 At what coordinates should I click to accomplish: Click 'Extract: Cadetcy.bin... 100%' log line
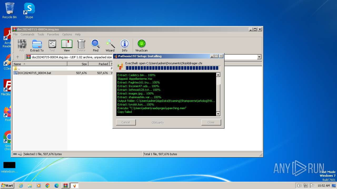point(136,75)
